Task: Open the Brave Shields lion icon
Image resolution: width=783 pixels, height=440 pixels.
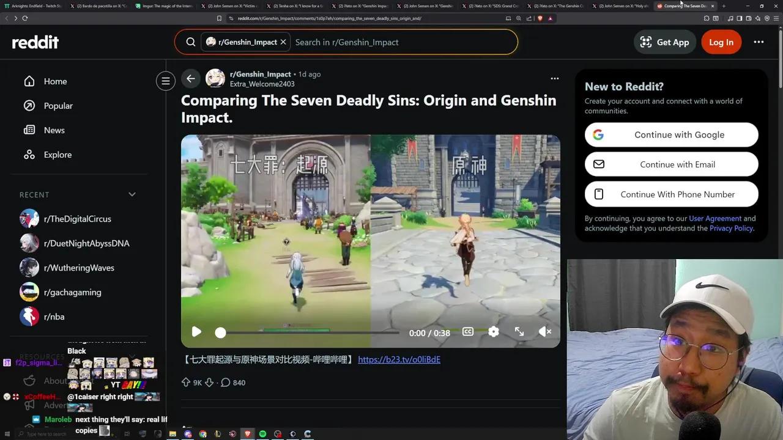Action: pyautogui.click(x=540, y=18)
